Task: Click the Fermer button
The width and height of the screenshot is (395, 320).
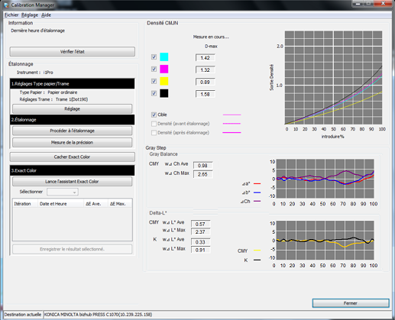Action: [351, 303]
